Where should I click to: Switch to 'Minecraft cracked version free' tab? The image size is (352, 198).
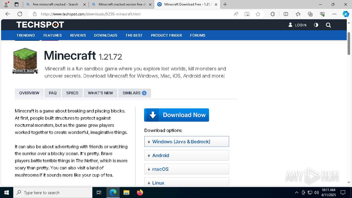pos(121,4)
